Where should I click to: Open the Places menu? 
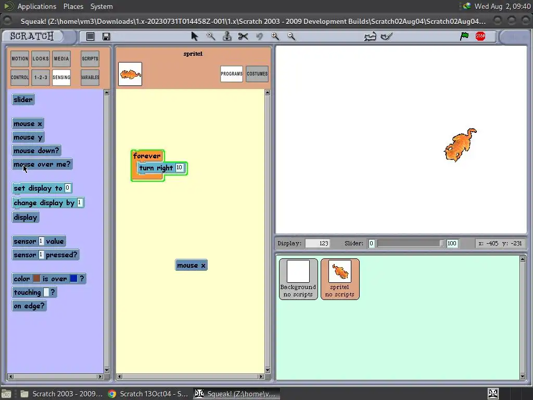pyautogui.click(x=73, y=6)
